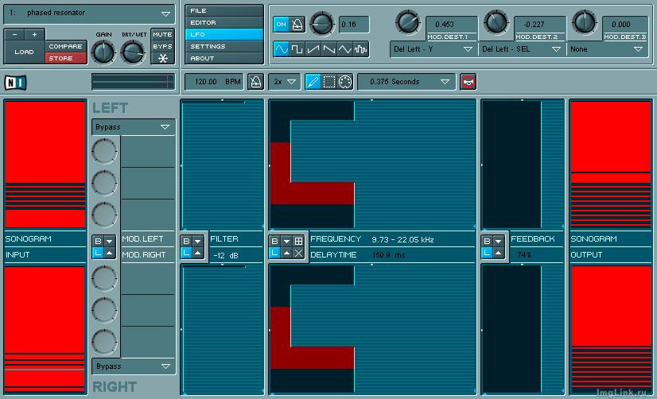Click the Mod Dest 1 amount knob

408,22
